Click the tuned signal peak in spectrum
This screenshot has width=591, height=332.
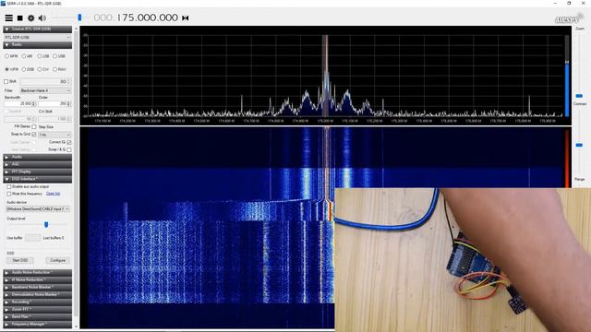pos(326,76)
